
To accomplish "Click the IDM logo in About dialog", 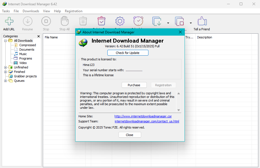I will (x=83, y=43).
